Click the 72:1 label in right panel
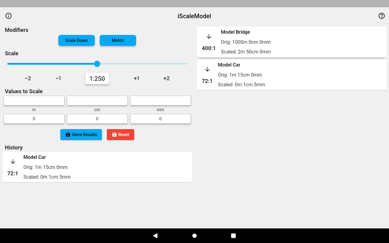The width and height of the screenshot is (389, 243). pos(207,81)
